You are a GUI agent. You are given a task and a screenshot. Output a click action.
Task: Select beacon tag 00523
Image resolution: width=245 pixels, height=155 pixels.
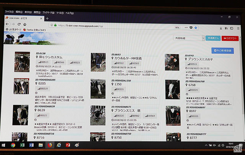click(75, 63)
